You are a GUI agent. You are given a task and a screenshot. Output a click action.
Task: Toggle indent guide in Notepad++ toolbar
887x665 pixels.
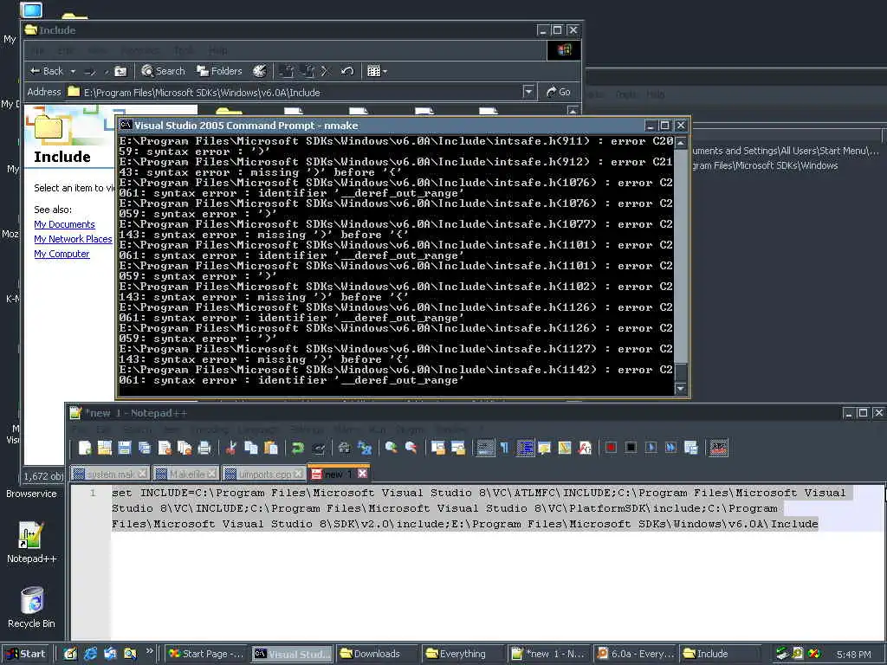click(525, 449)
